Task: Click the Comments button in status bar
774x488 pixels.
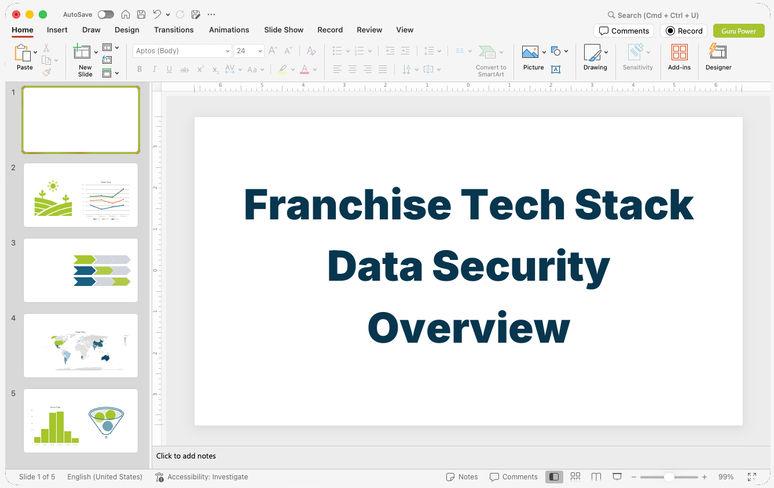Action: click(x=513, y=477)
